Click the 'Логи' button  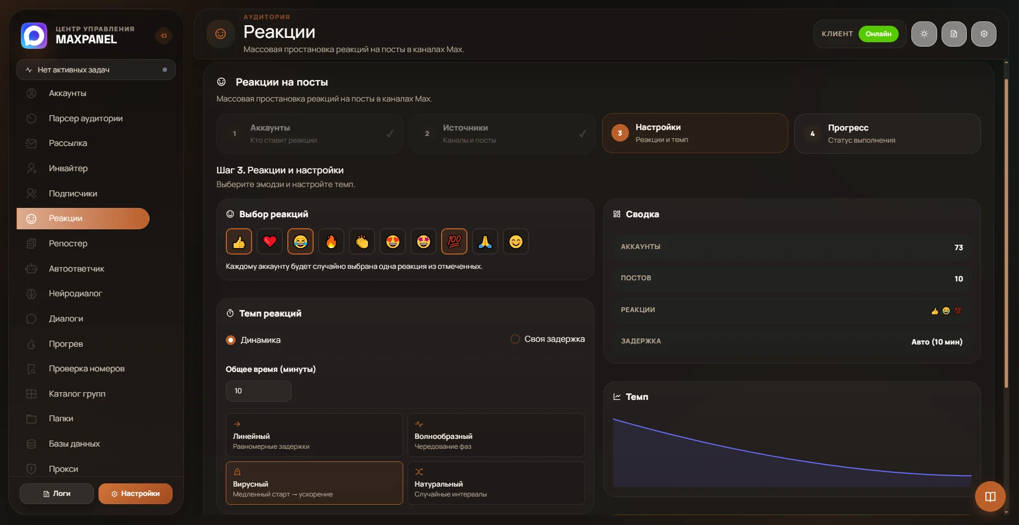pyautogui.click(x=57, y=494)
